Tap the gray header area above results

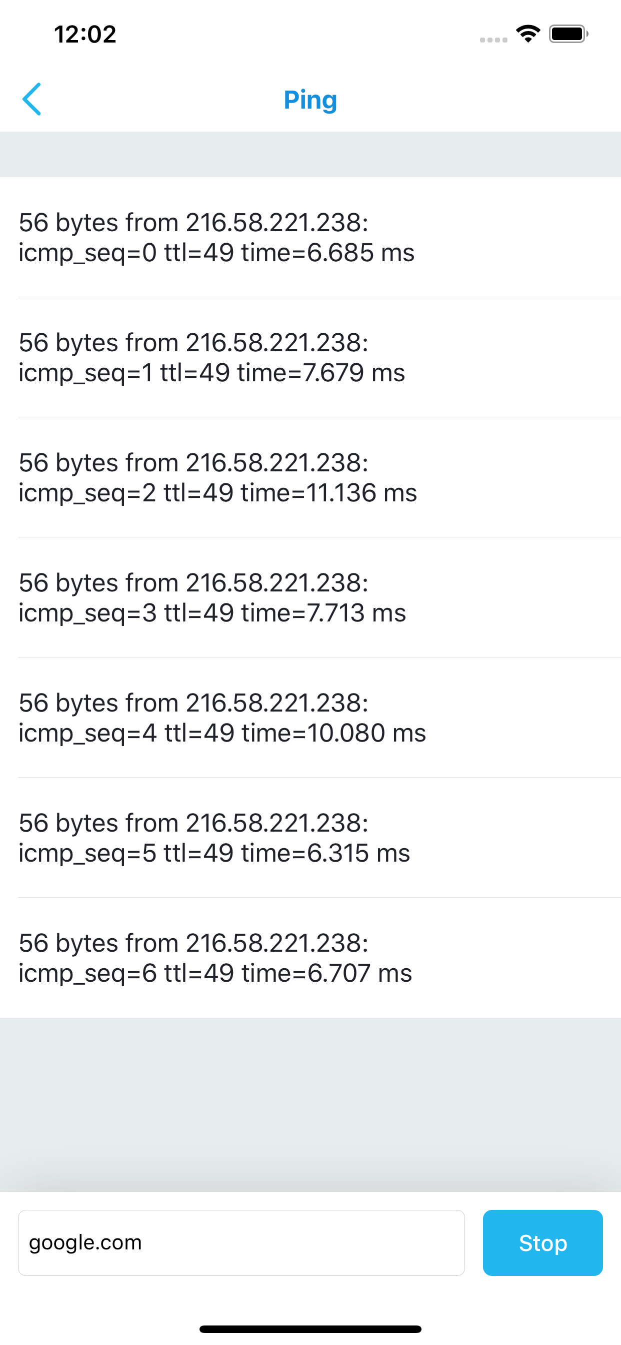310,153
